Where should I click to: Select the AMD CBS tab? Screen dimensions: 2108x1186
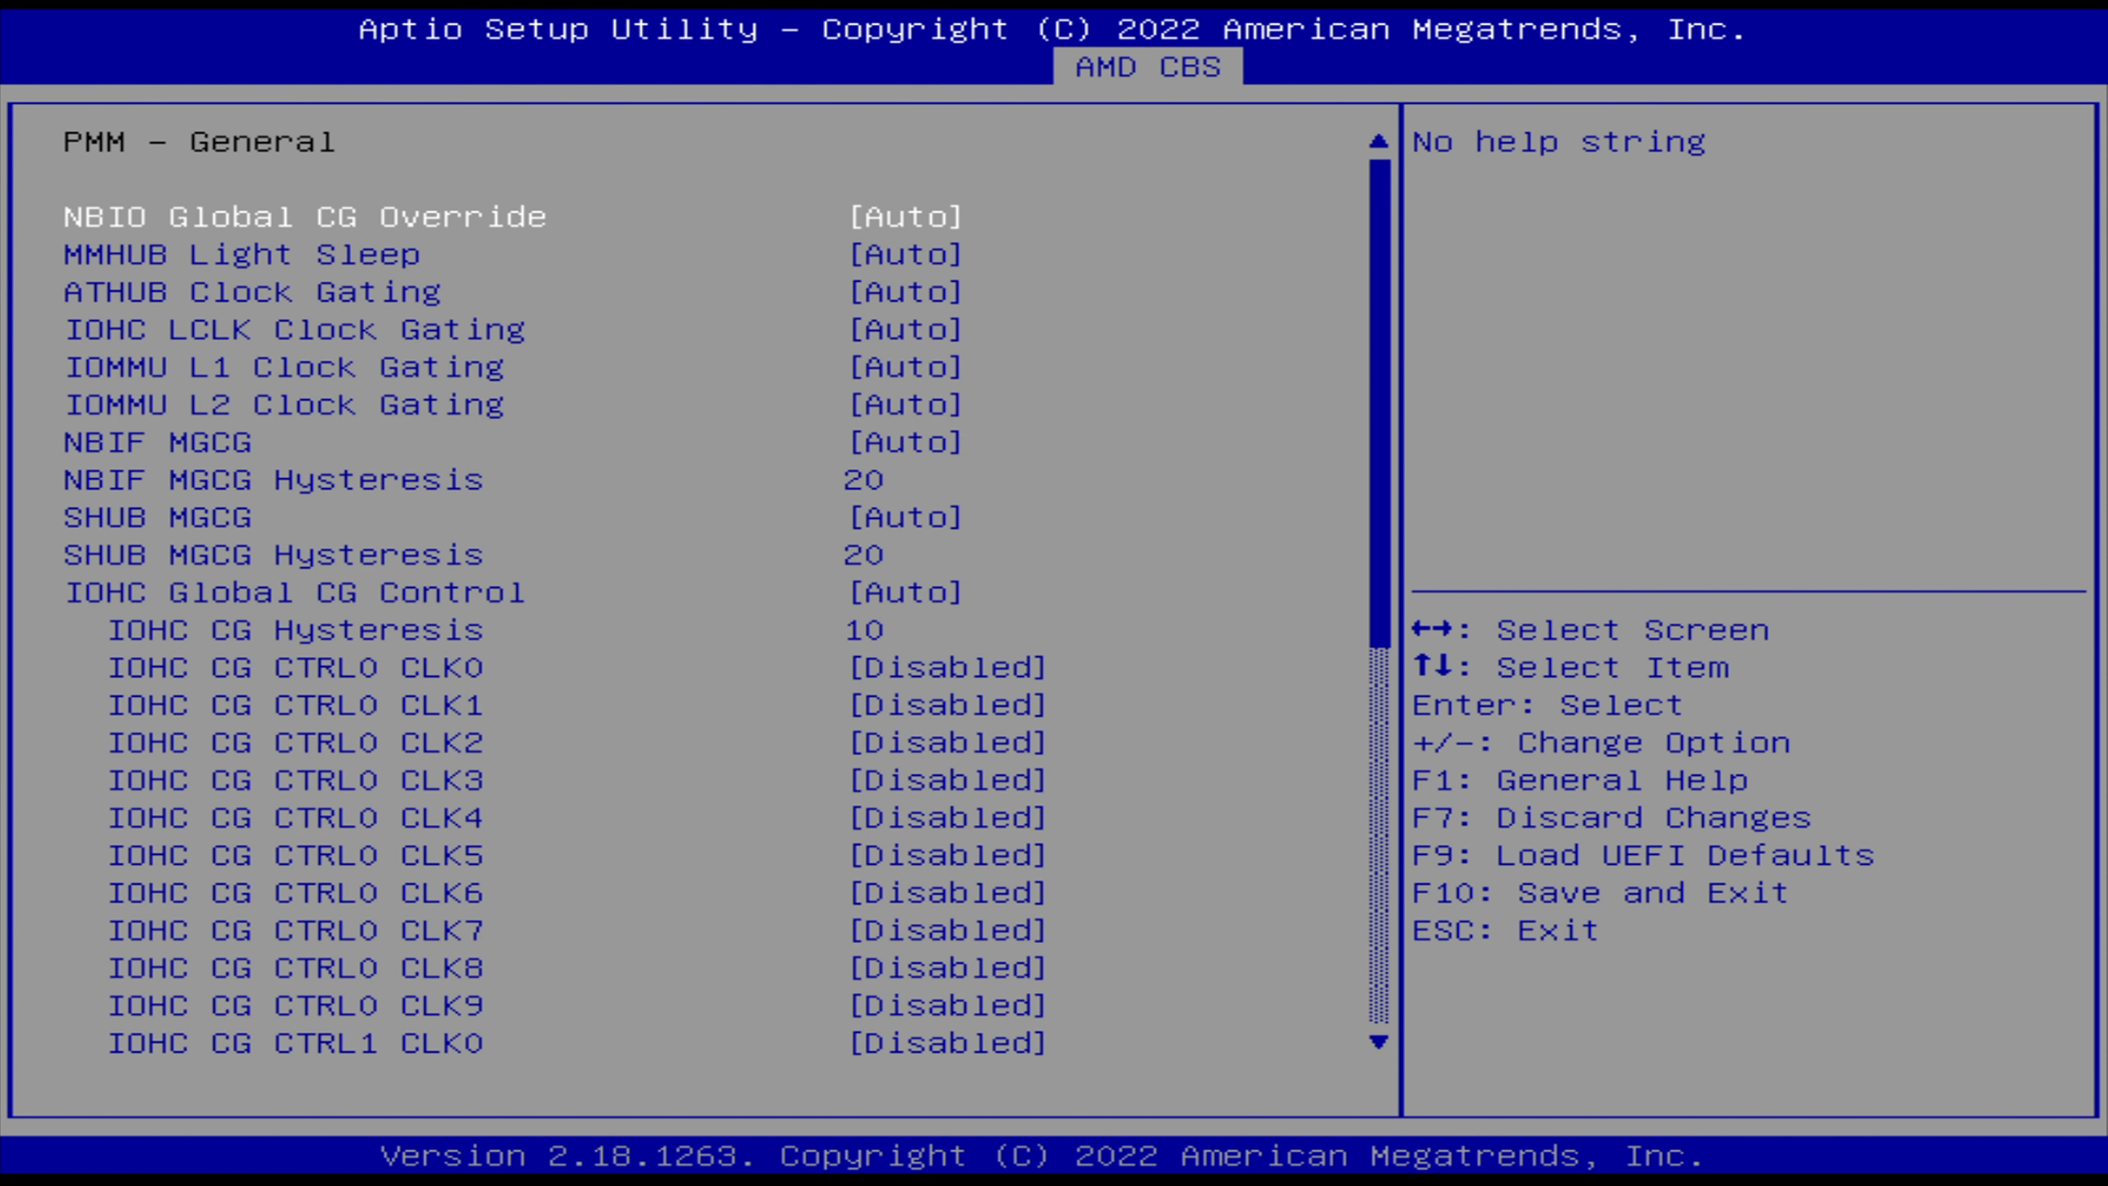click(x=1147, y=66)
